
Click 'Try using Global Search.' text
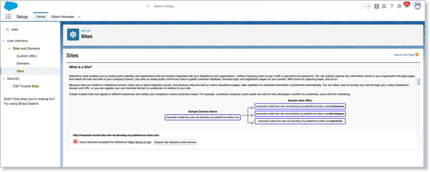[21, 103]
